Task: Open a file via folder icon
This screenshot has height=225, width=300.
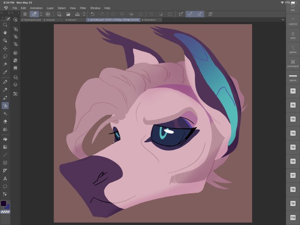Action: click(68, 14)
